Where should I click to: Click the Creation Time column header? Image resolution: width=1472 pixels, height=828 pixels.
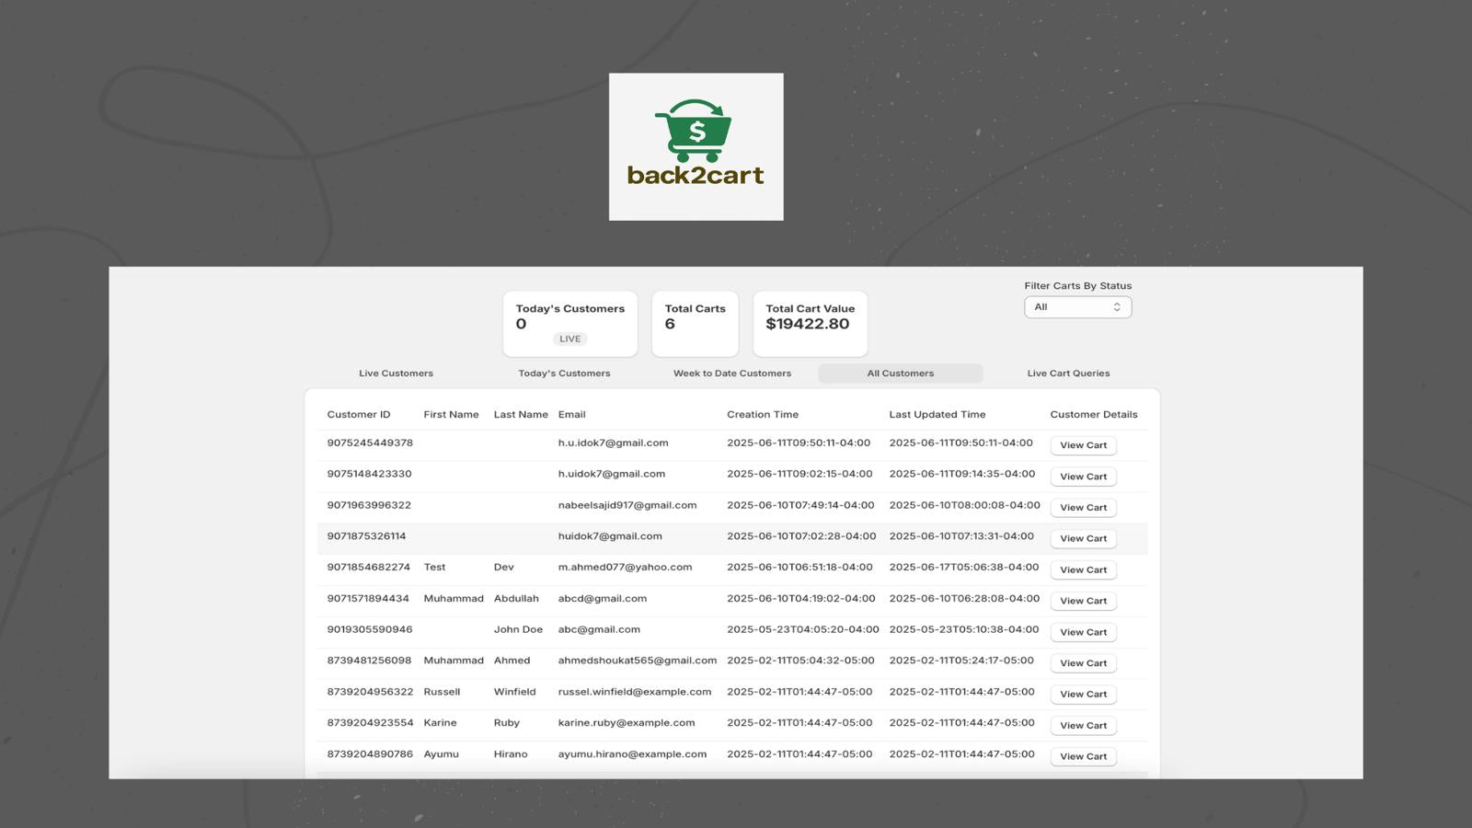pyautogui.click(x=763, y=415)
